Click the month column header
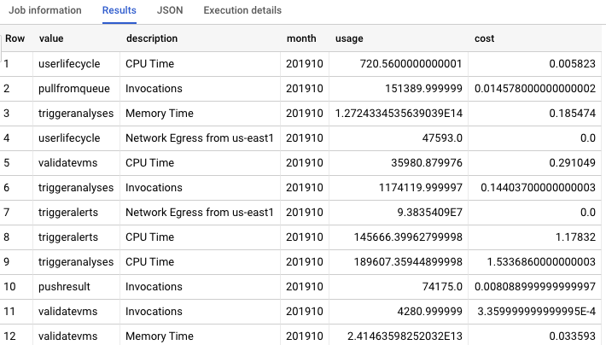 coord(301,38)
